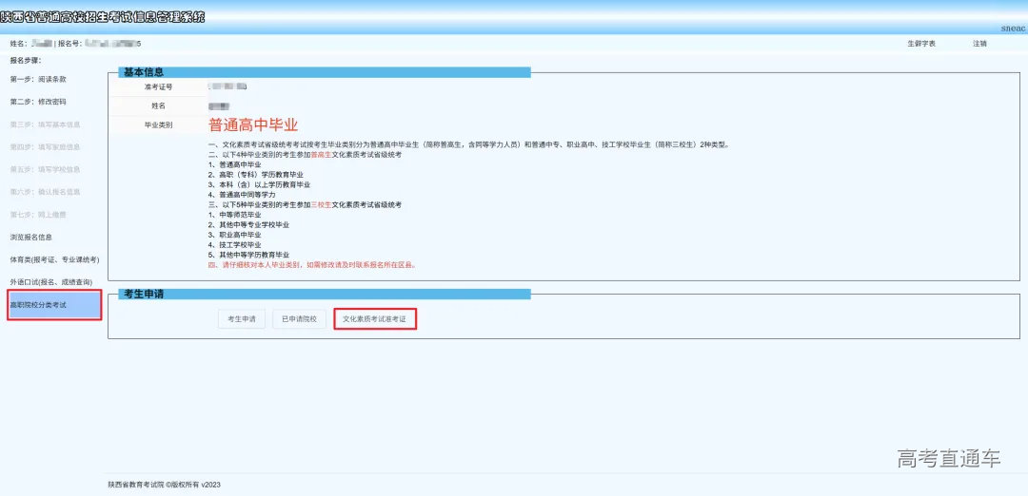Open step four 填写家庭信息
The image size is (1028, 496).
(x=45, y=147)
